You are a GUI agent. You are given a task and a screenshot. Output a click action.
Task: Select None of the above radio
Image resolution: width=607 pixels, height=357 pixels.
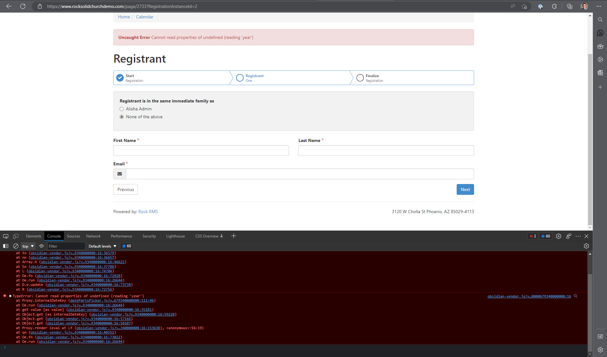point(122,117)
